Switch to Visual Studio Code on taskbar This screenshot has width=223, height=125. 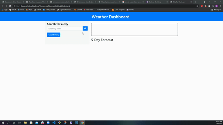point(54,123)
